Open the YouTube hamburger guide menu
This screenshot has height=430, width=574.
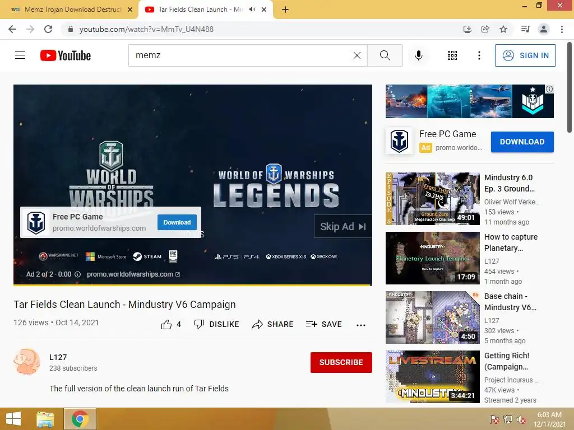[20, 55]
